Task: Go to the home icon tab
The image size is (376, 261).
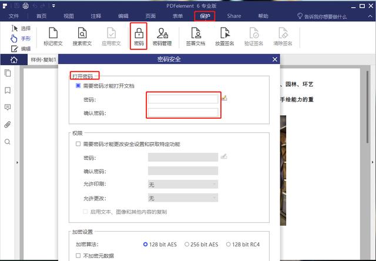Action: click(x=14, y=60)
